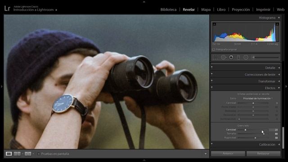Image resolution: width=288 pixels, height=162 pixels.
Task: Open the Proyección module
Action: point(241,9)
